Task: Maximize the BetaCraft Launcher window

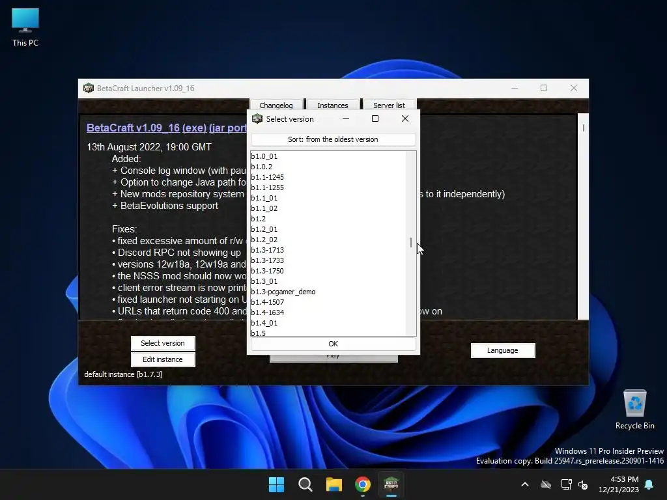Action: click(x=544, y=88)
